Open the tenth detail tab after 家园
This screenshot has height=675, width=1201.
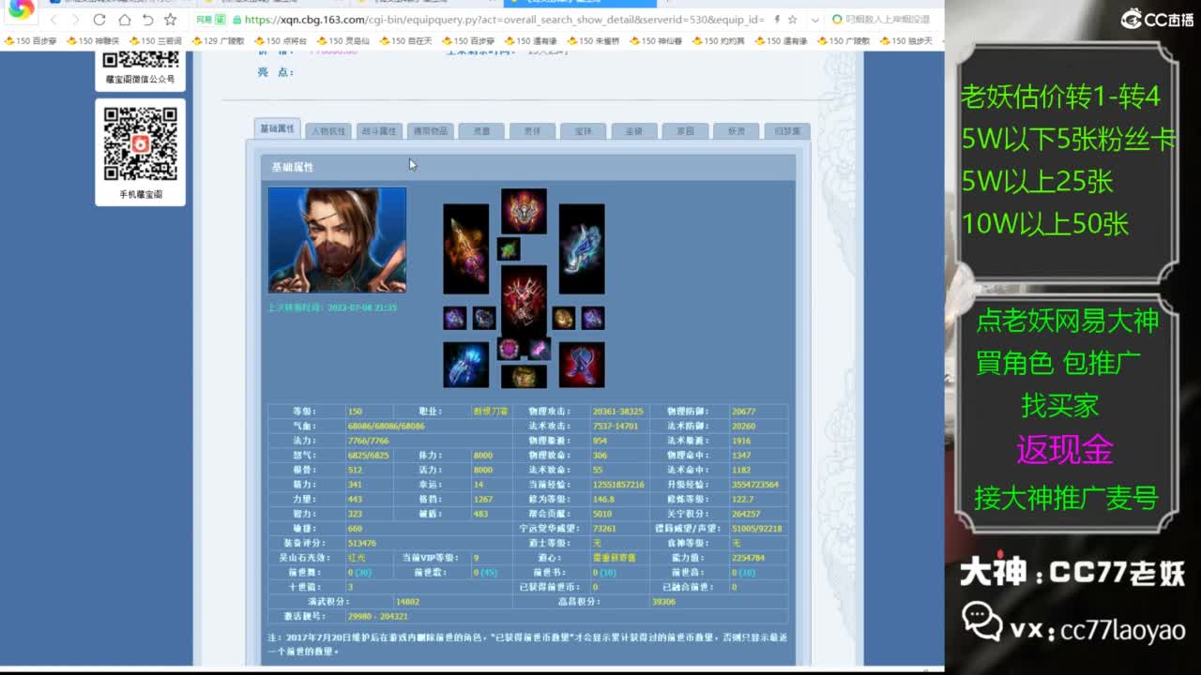click(x=736, y=131)
